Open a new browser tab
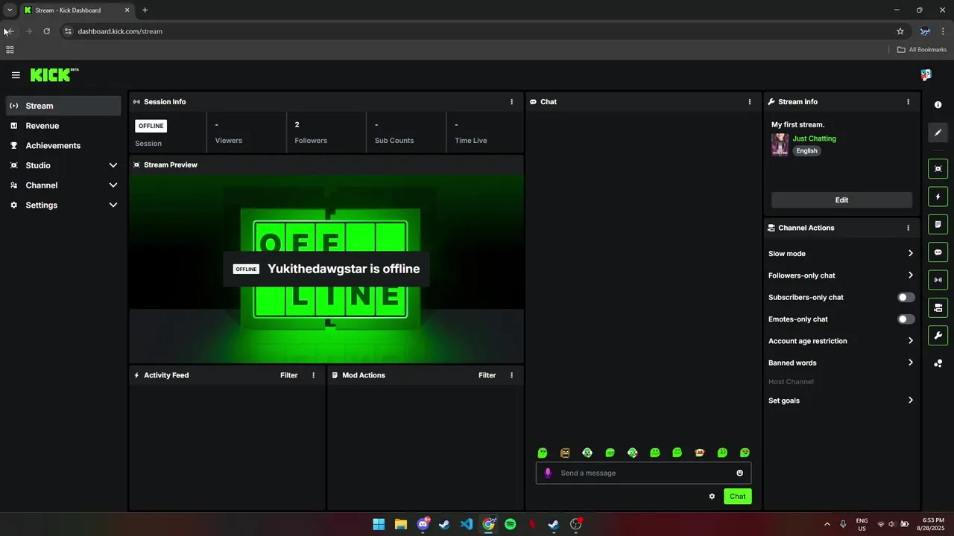 145,10
